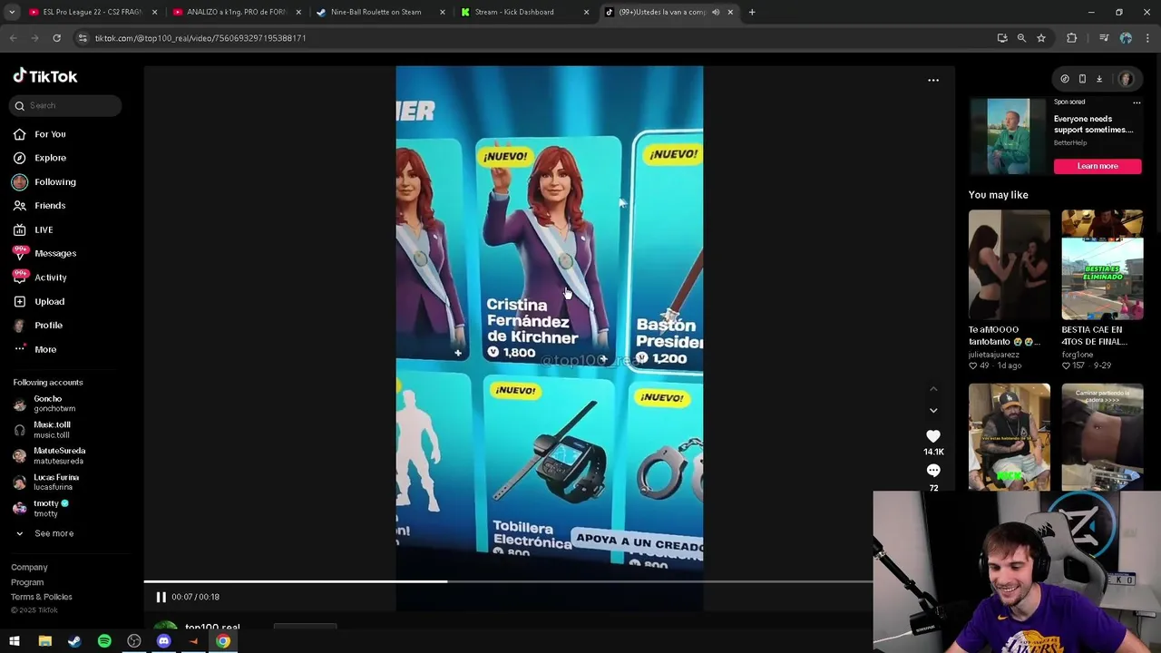This screenshot has height=653, width=1161.
Task: Click the mobile app phone icon
Action: coord(1082,79)
